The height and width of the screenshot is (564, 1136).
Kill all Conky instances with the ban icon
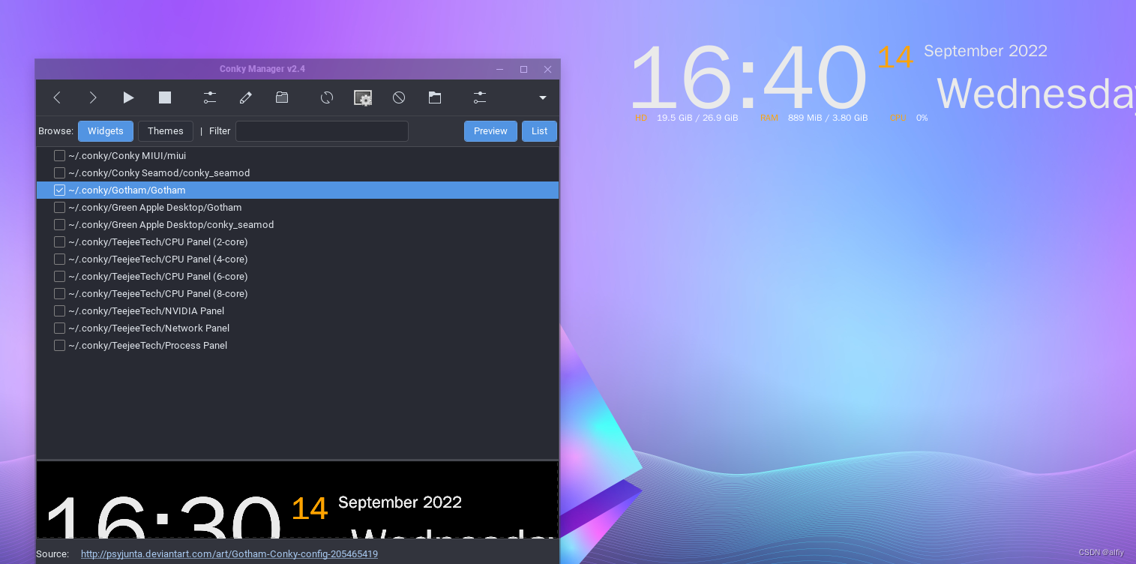399,97
